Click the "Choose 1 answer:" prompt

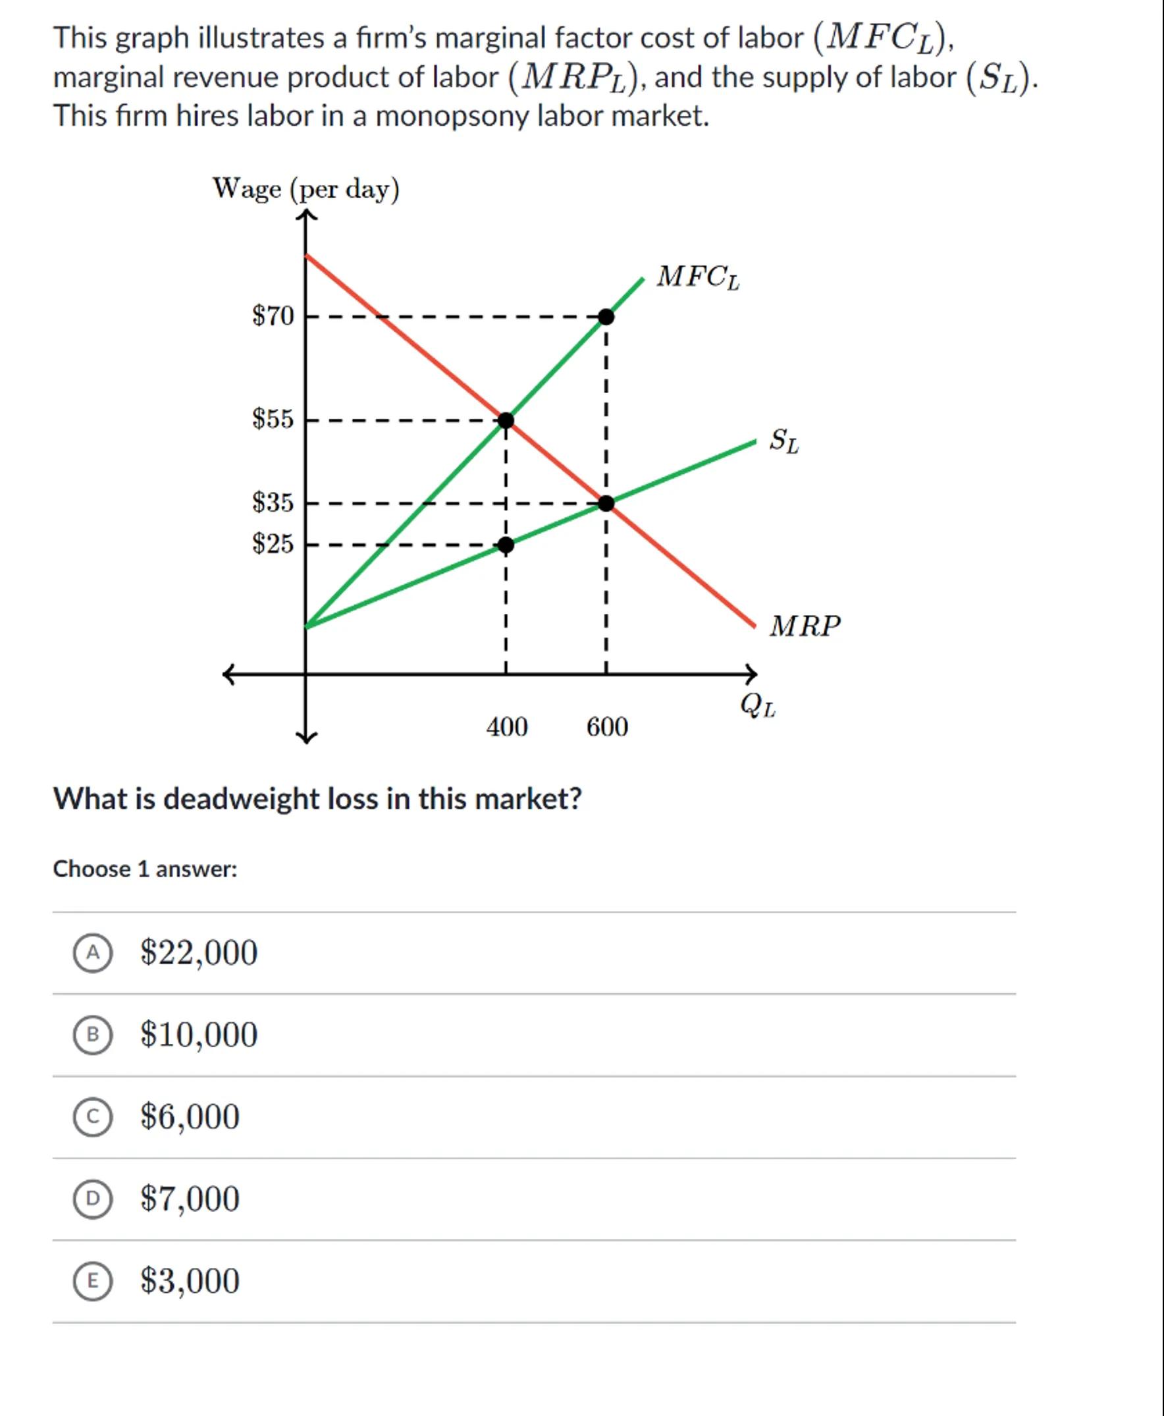[145, 869]
